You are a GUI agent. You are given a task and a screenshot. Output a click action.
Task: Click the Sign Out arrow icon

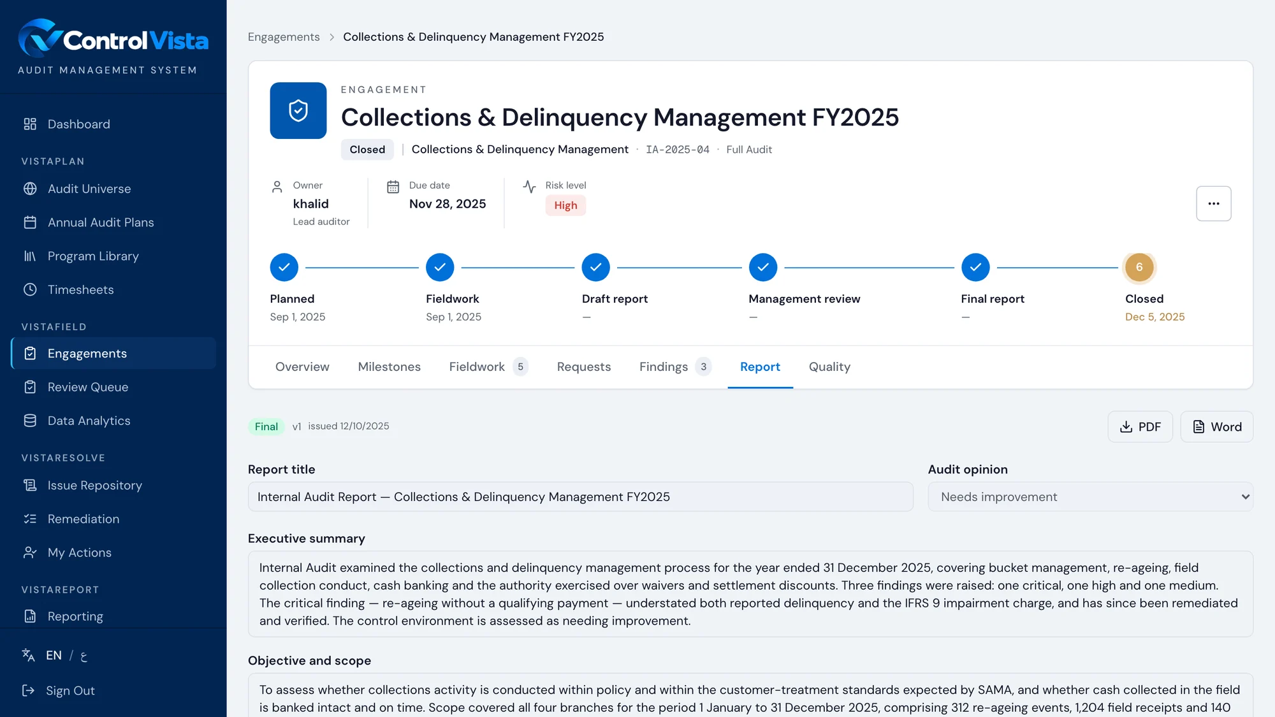tap(28, 690)
